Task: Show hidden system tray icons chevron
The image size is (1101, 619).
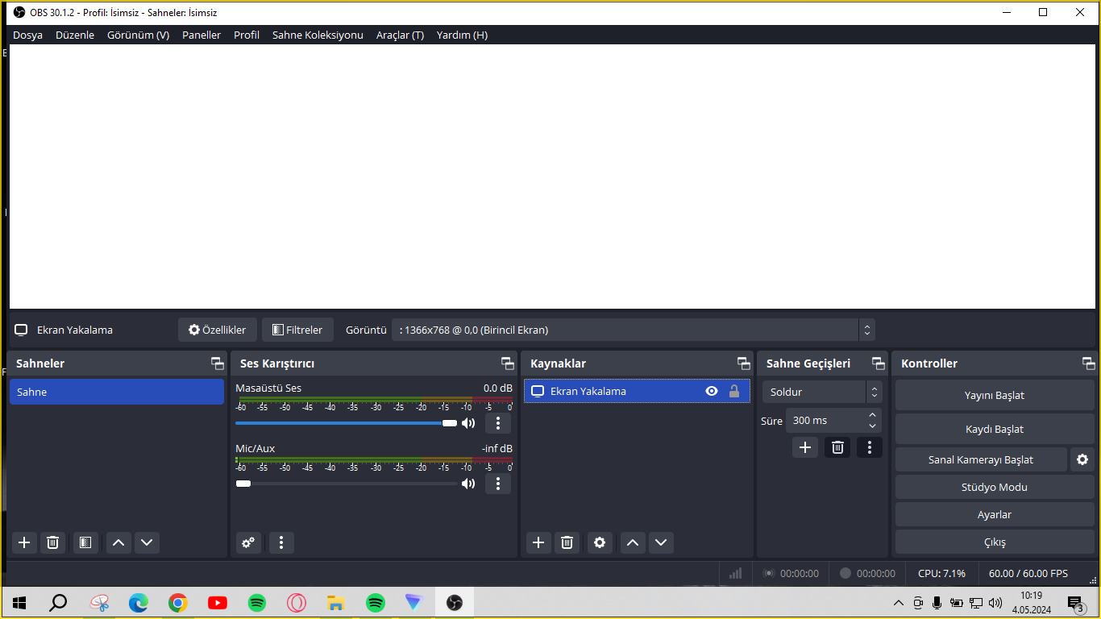Action: (x=898, y=603)
